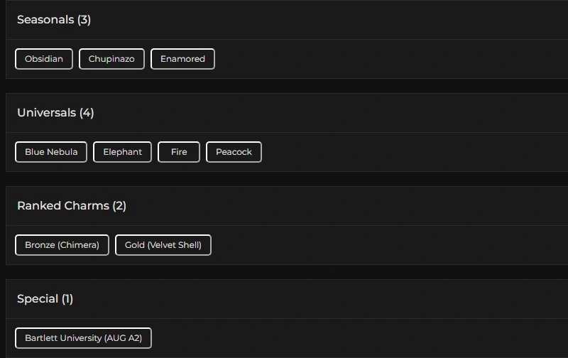Expand the Ranked Charms (2) header
This screenshot has width=568, height=358.
[x=72, y=206]
